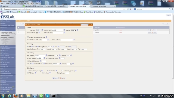Open the First codec preference dropdown

tap(43, 49)
